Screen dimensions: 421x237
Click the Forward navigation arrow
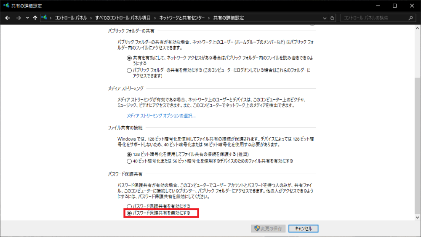18,18
